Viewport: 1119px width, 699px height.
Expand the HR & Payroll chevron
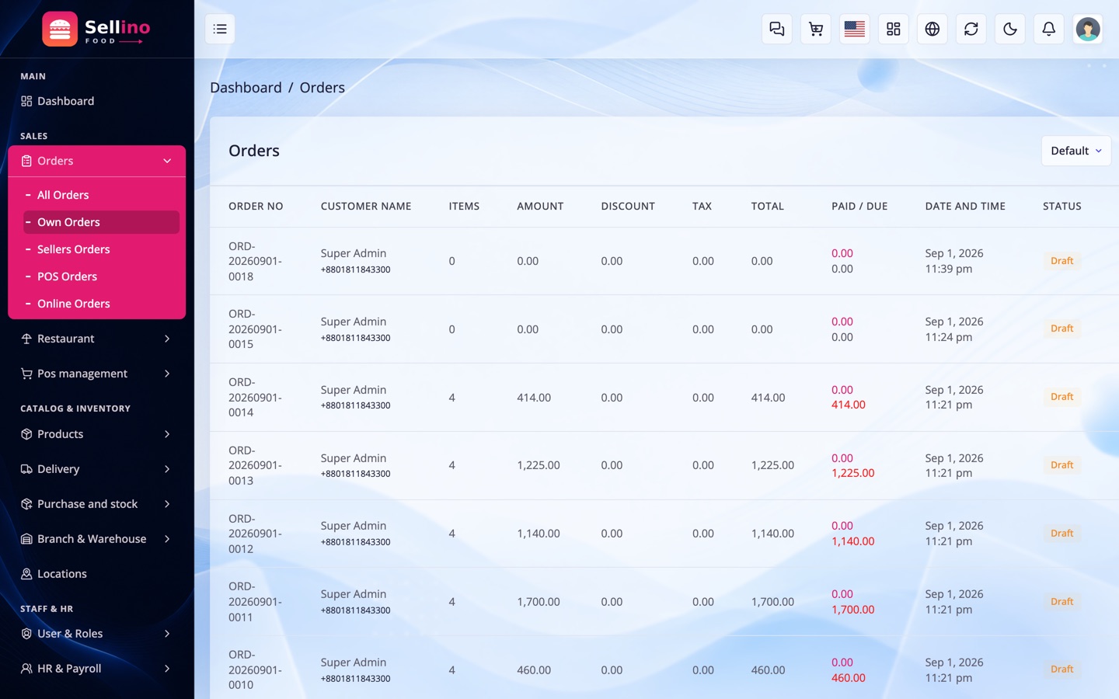click(167, 669)
